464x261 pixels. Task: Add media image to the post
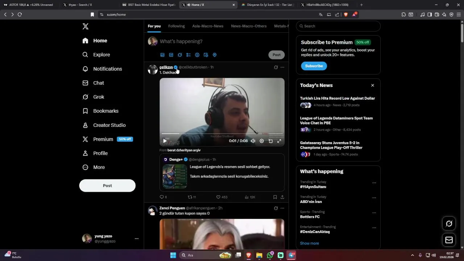point(162,55)
